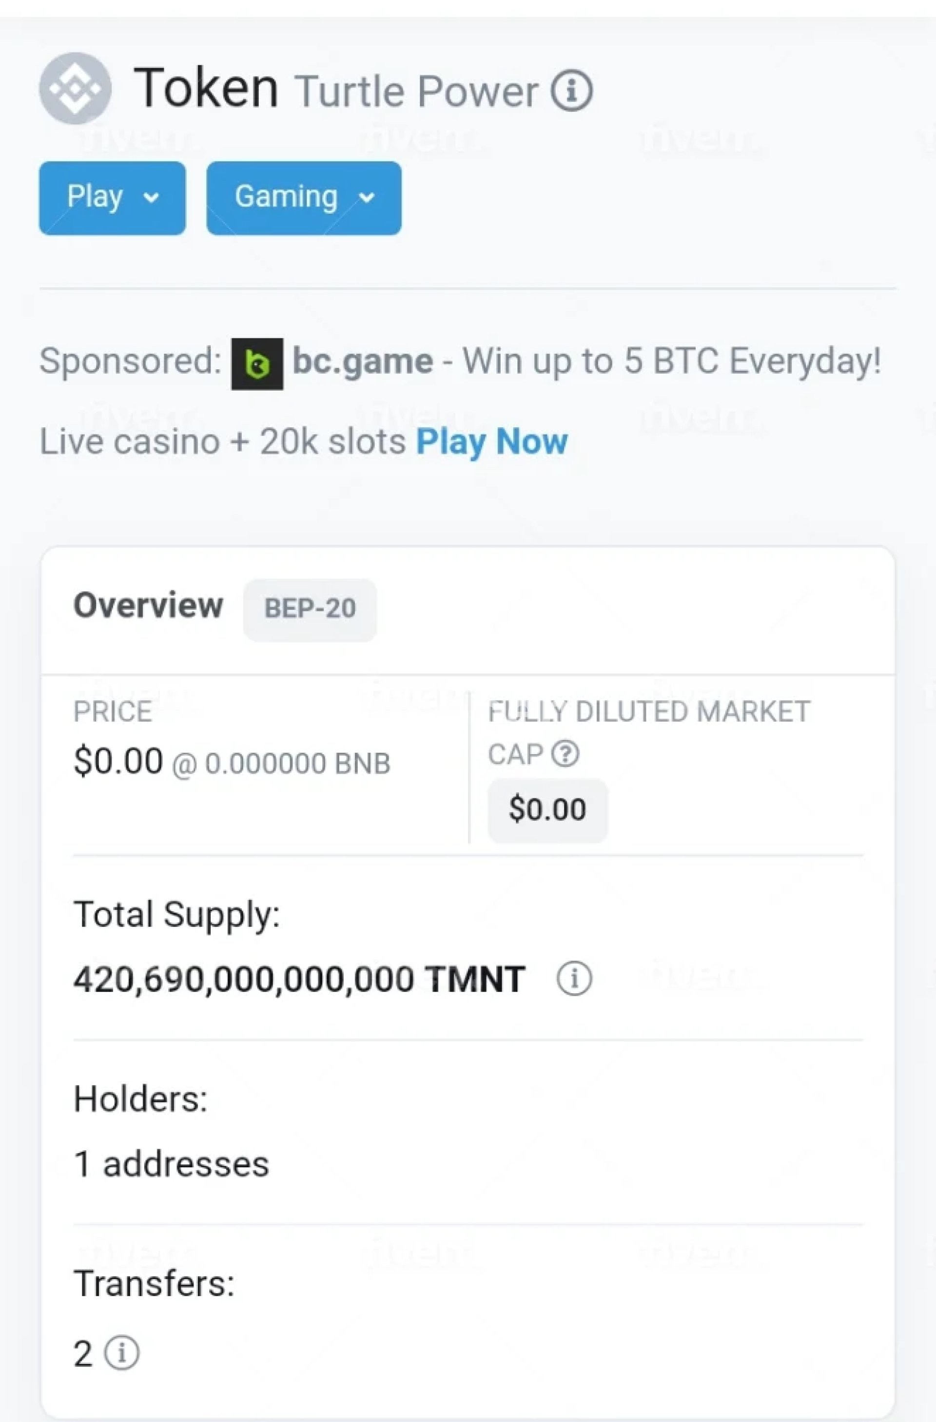Click the BNB token logo icon

click(75, 88)
